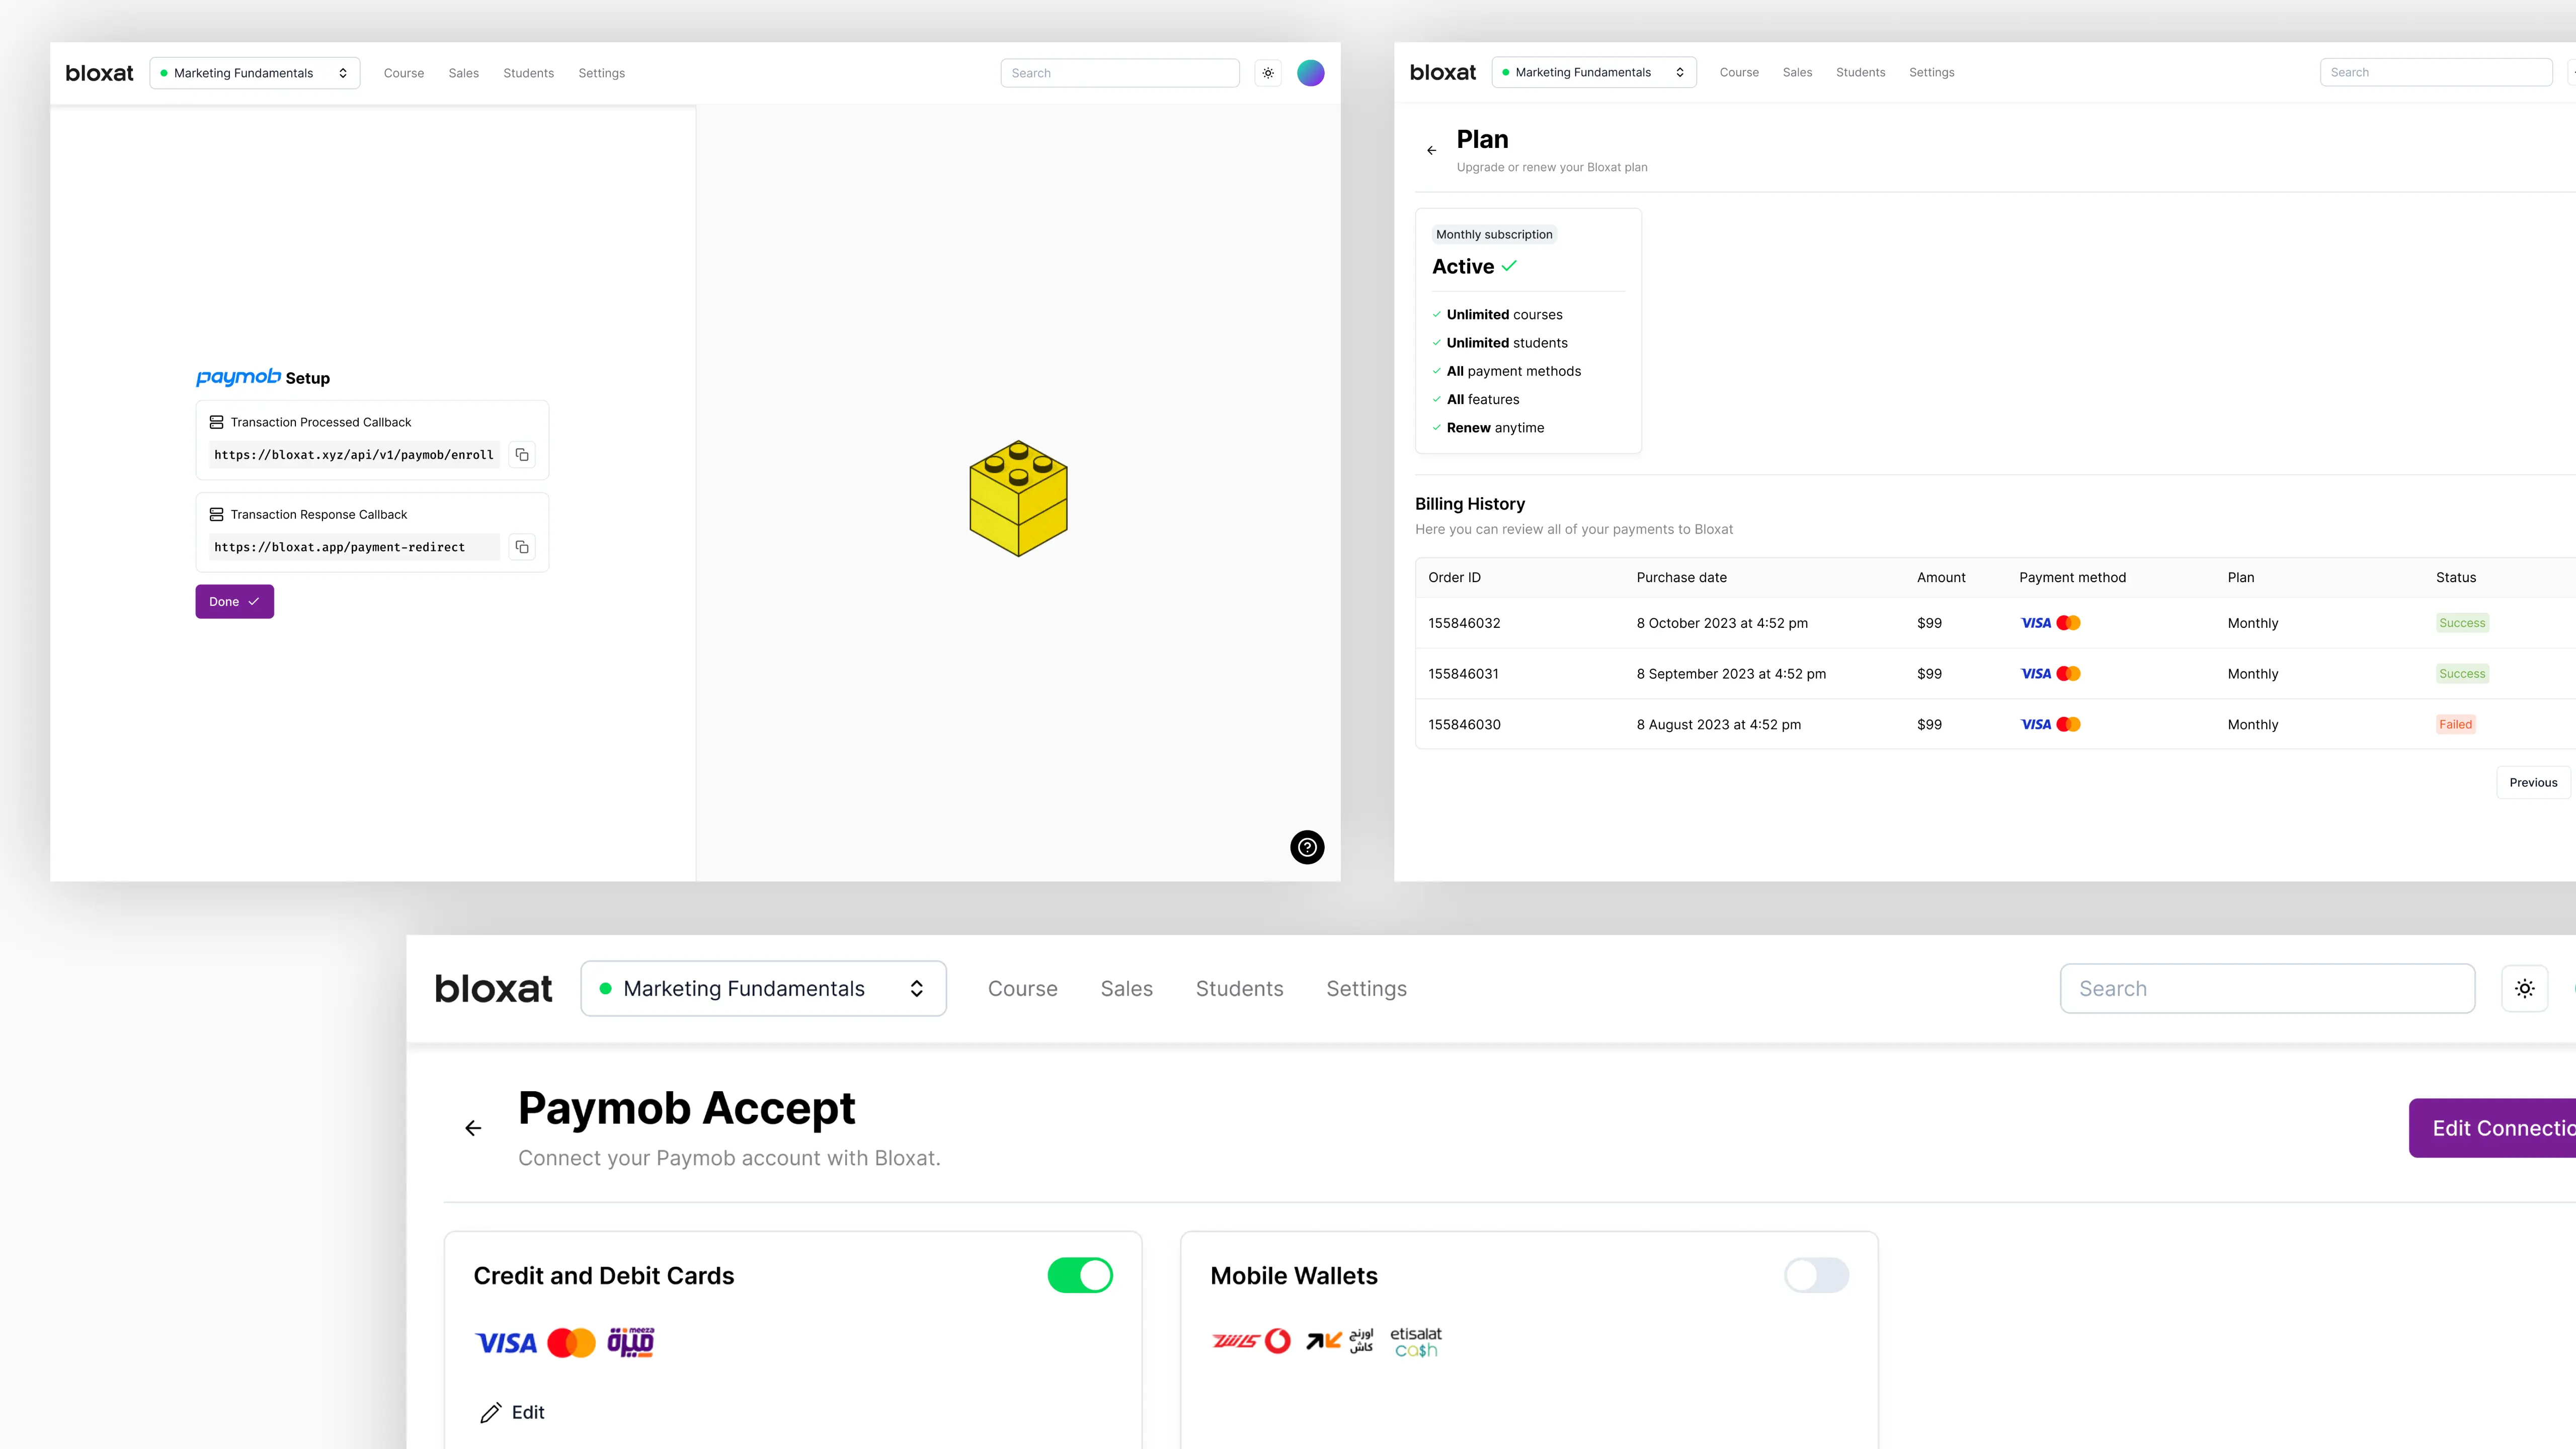Open Marketing Fundamentals dropdown in Plan window
The height and width of the screenshot is (1449, 2576).
pos(1594,72)
